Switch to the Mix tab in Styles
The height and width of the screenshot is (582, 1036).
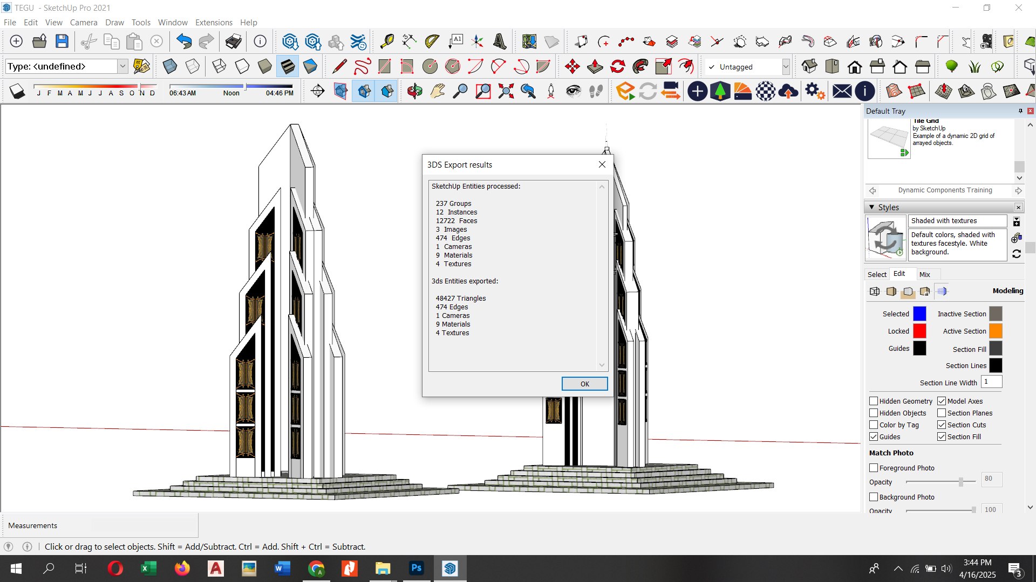tap(924, 274)
